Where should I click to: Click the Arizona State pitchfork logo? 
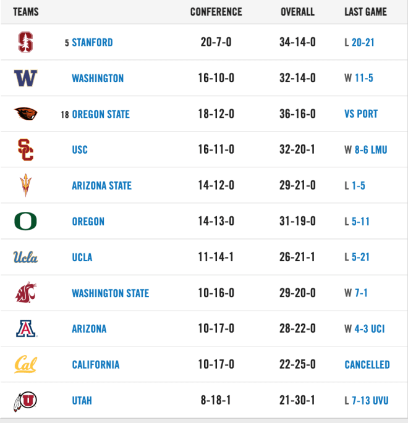[25, 185]
